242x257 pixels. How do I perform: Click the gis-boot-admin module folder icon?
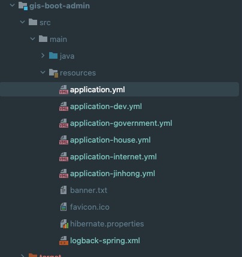pos(23,6)
